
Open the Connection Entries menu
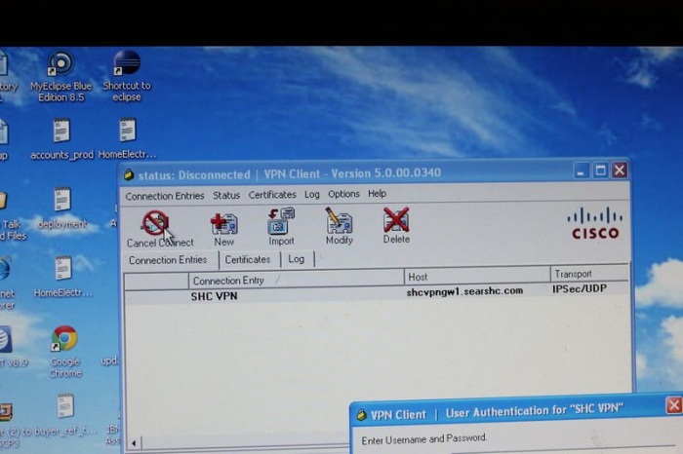[x=164, y=195]
